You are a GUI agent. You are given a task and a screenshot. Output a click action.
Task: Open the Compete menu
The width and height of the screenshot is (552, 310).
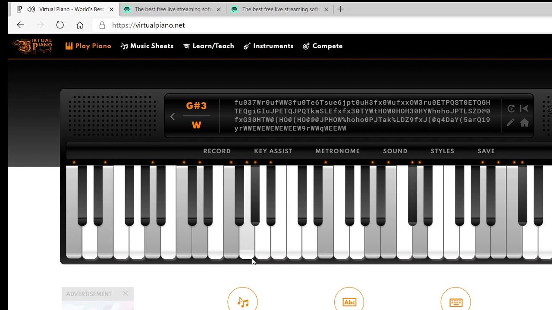pos(323,46)
